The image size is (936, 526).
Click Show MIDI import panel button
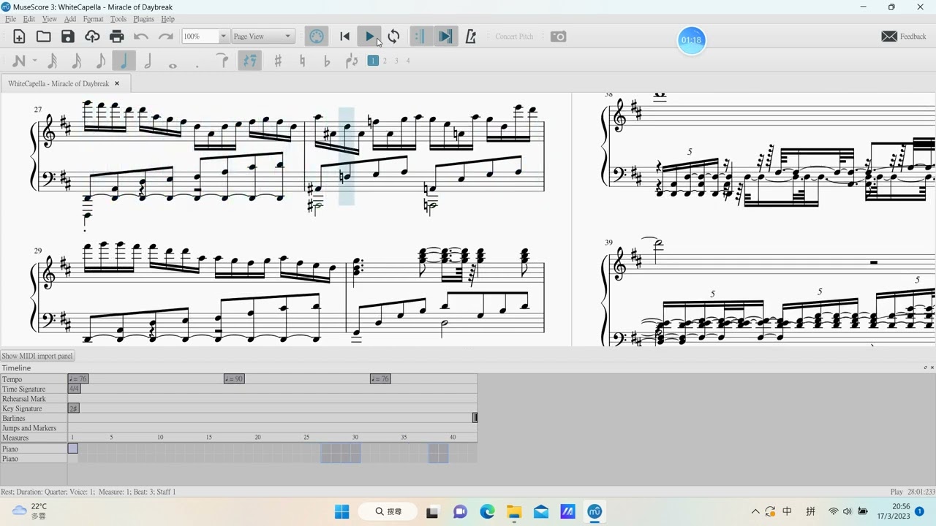coord(37,356)
